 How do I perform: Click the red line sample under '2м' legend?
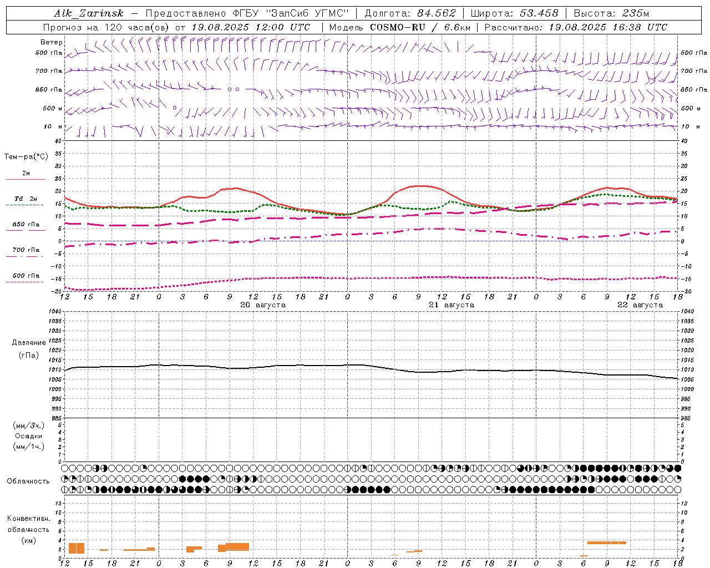click(26, 179)
